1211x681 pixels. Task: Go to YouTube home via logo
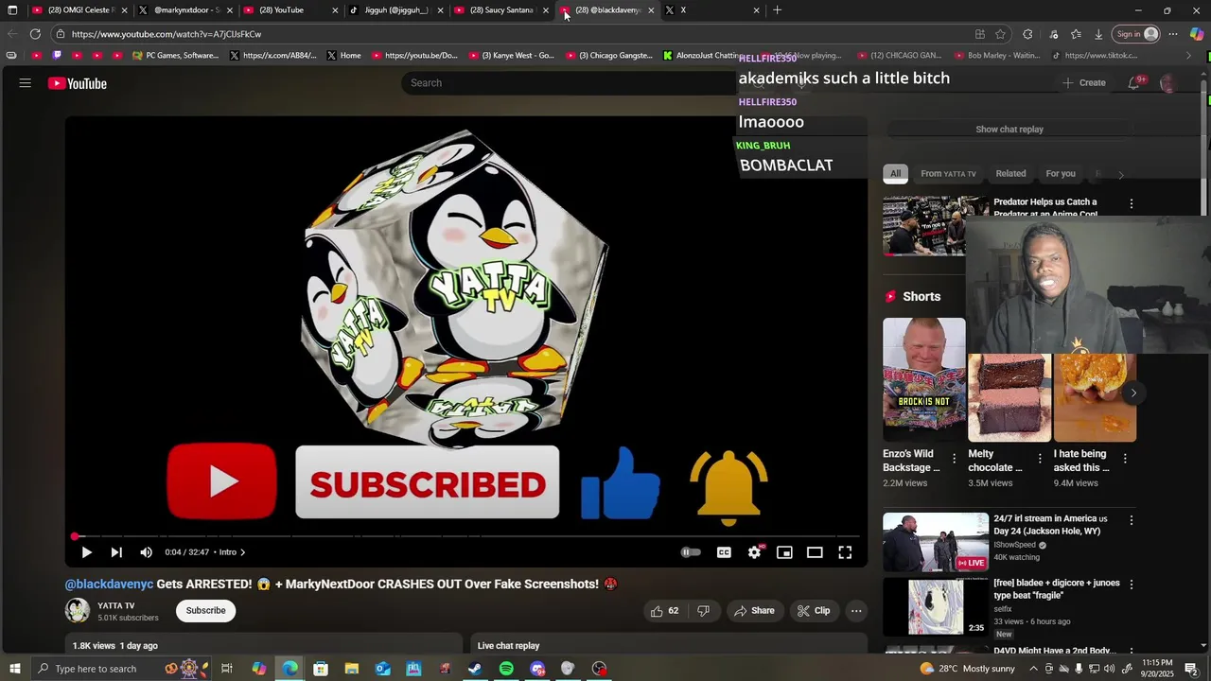78,83
